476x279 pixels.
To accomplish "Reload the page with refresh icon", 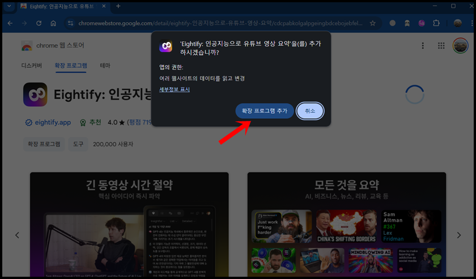I will click(39, 23).
